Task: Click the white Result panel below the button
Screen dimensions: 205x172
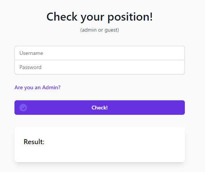Action: [100, 145]
